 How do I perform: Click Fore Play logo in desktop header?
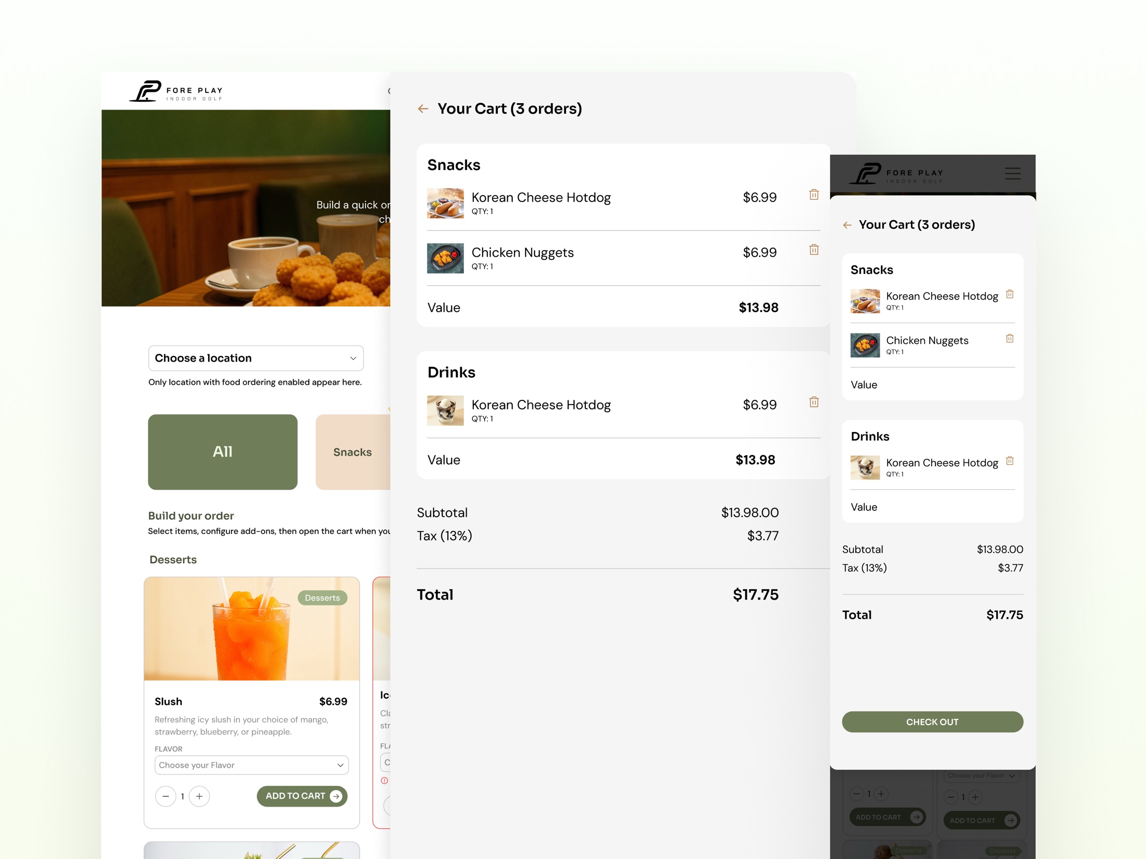coord(176,91)
